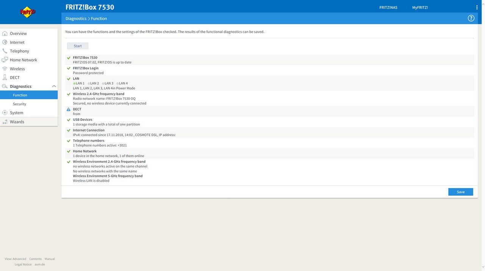Image resolution: width=485 pixels, height=271 pixels.
Task: Save the diagnostics results
Action: point(461,192)
